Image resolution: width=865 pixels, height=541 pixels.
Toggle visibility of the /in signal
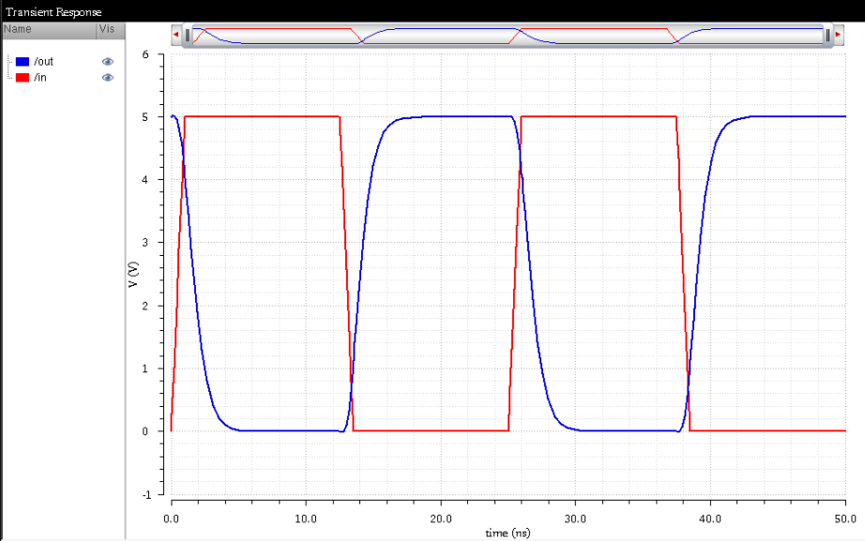(107, 77)
